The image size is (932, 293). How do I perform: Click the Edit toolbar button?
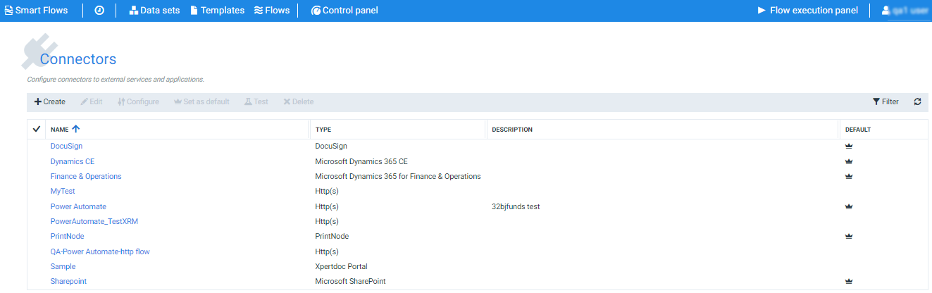point(92,102)
